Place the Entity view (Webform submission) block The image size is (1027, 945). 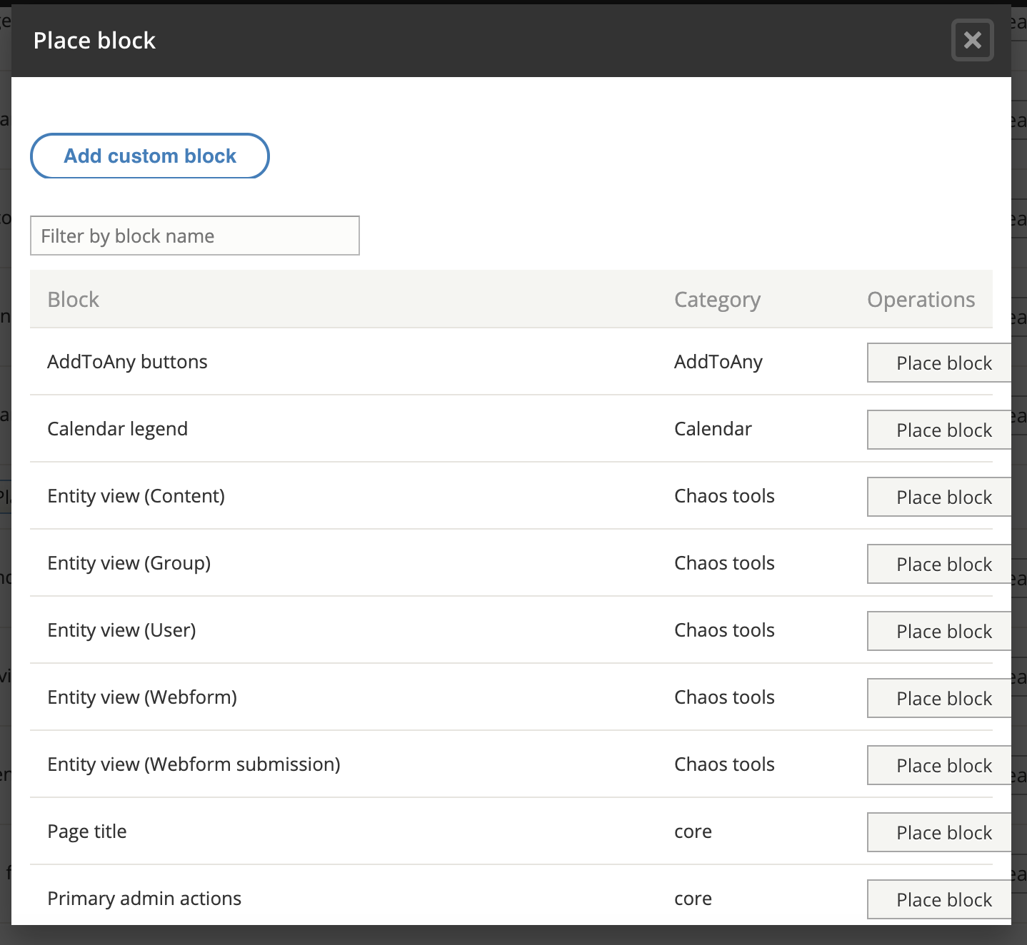point(939,765)
